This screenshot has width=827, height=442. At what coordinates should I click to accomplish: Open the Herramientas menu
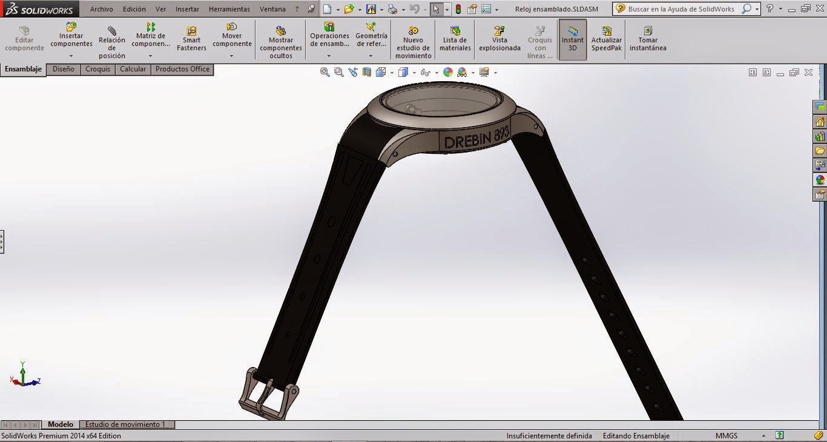(x=229, y=8)
